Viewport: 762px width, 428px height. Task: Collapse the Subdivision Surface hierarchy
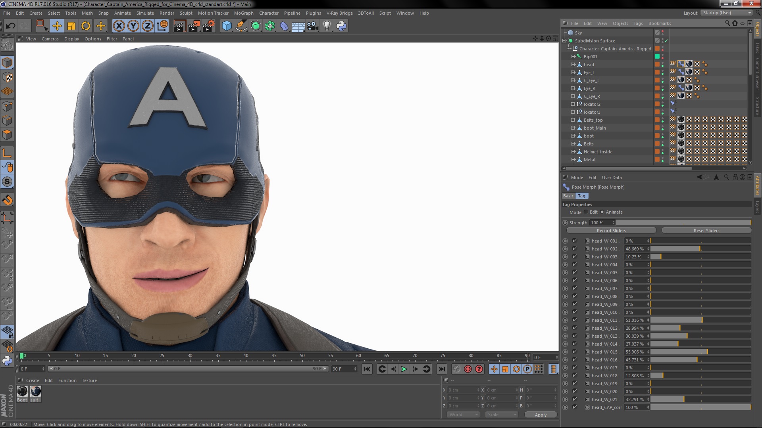(564, 41)
